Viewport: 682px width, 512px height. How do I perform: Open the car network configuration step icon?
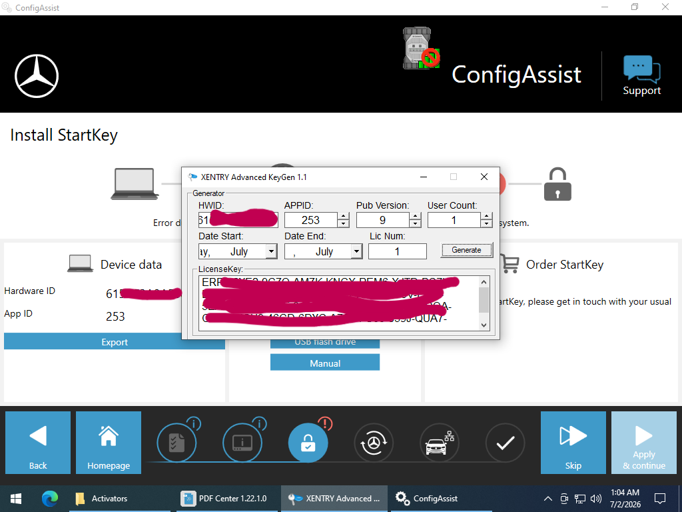[x=440, y=443]
